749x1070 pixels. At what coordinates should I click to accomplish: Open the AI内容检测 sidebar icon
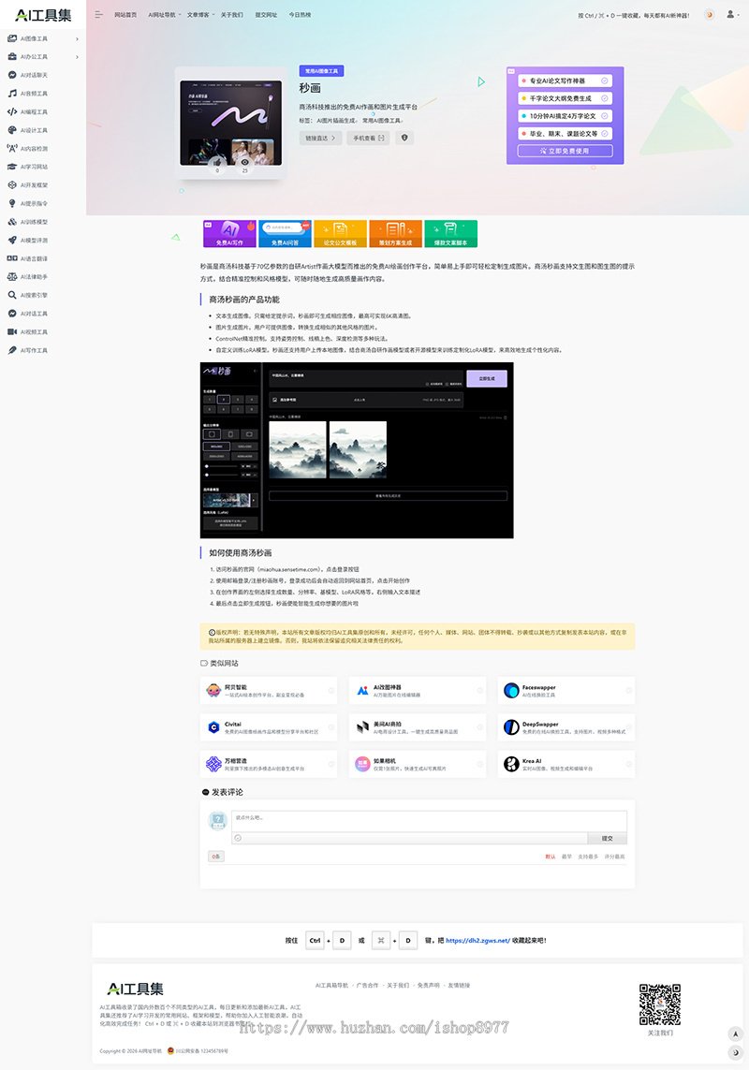11,148
